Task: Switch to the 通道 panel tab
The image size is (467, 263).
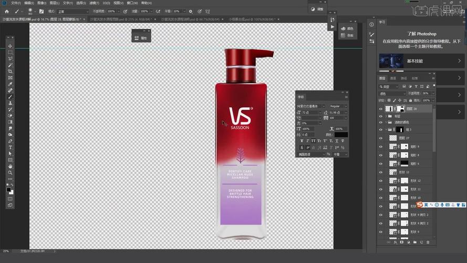Action: coord(393,78)
